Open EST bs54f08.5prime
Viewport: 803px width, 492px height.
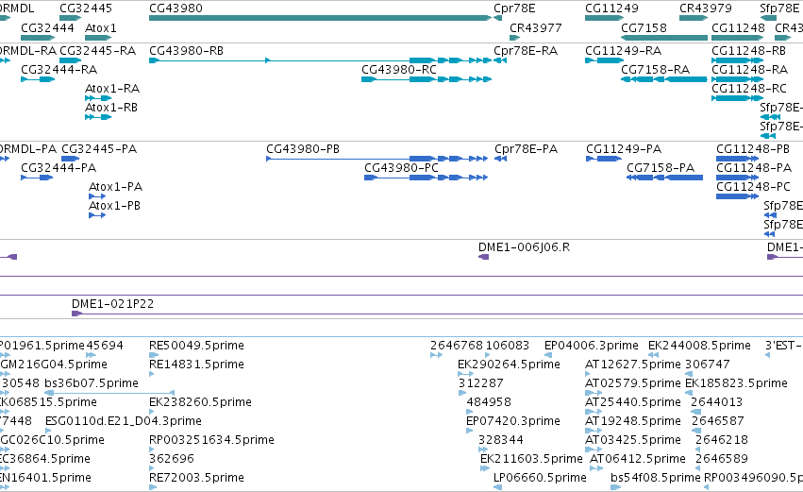click(656, 478)
